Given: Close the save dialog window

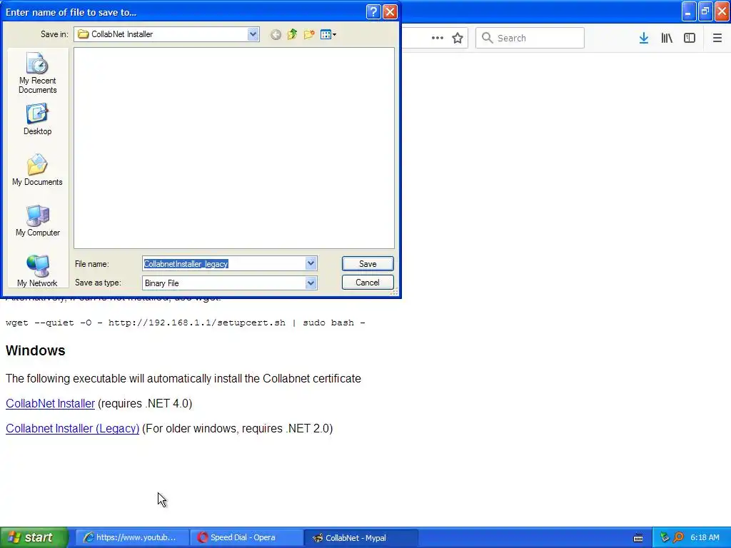Looking at the screenshot, I should 390,11.
